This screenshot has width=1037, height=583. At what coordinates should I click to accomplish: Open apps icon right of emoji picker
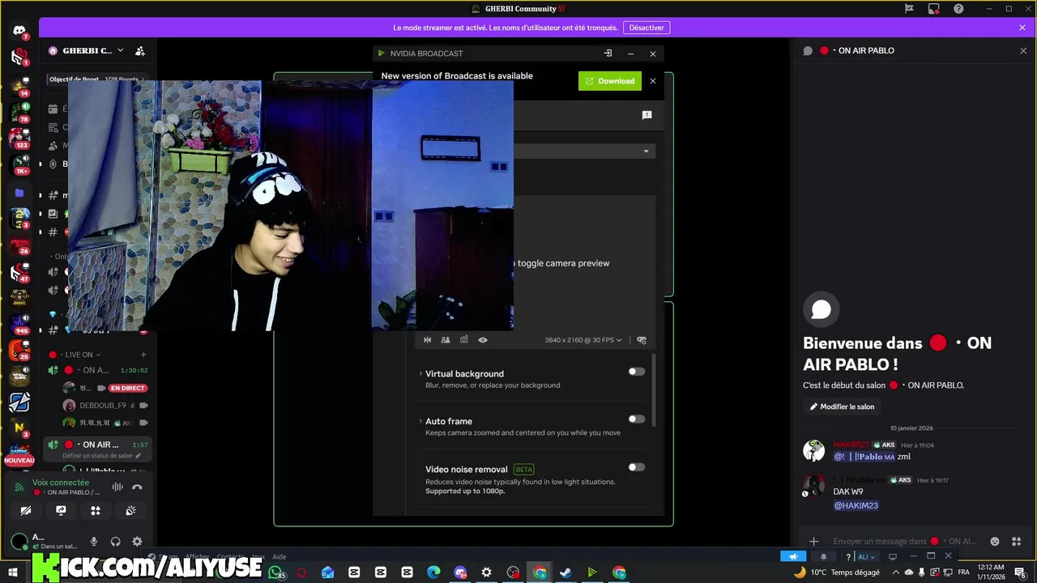pyautogui.click(x=1016, y=542)
